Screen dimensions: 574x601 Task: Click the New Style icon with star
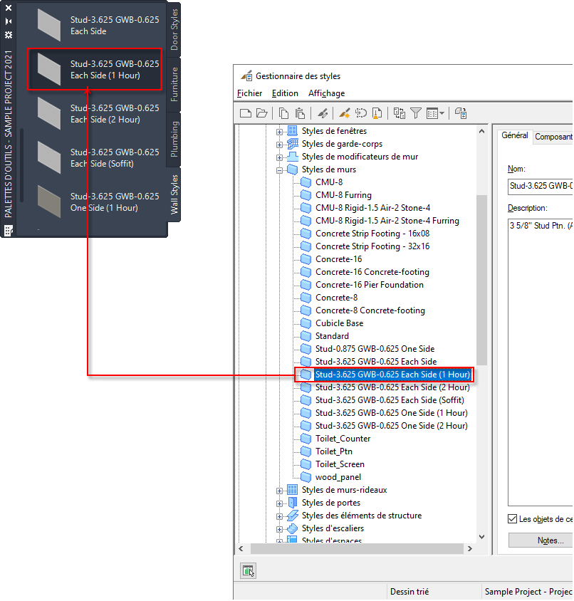click(x=344, y=113)
